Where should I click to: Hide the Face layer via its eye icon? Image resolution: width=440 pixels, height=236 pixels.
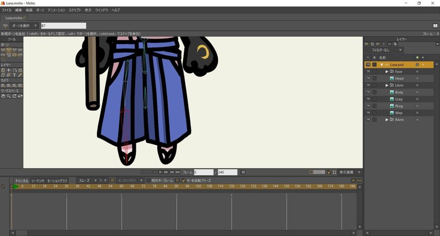click(x=368, y=72)
